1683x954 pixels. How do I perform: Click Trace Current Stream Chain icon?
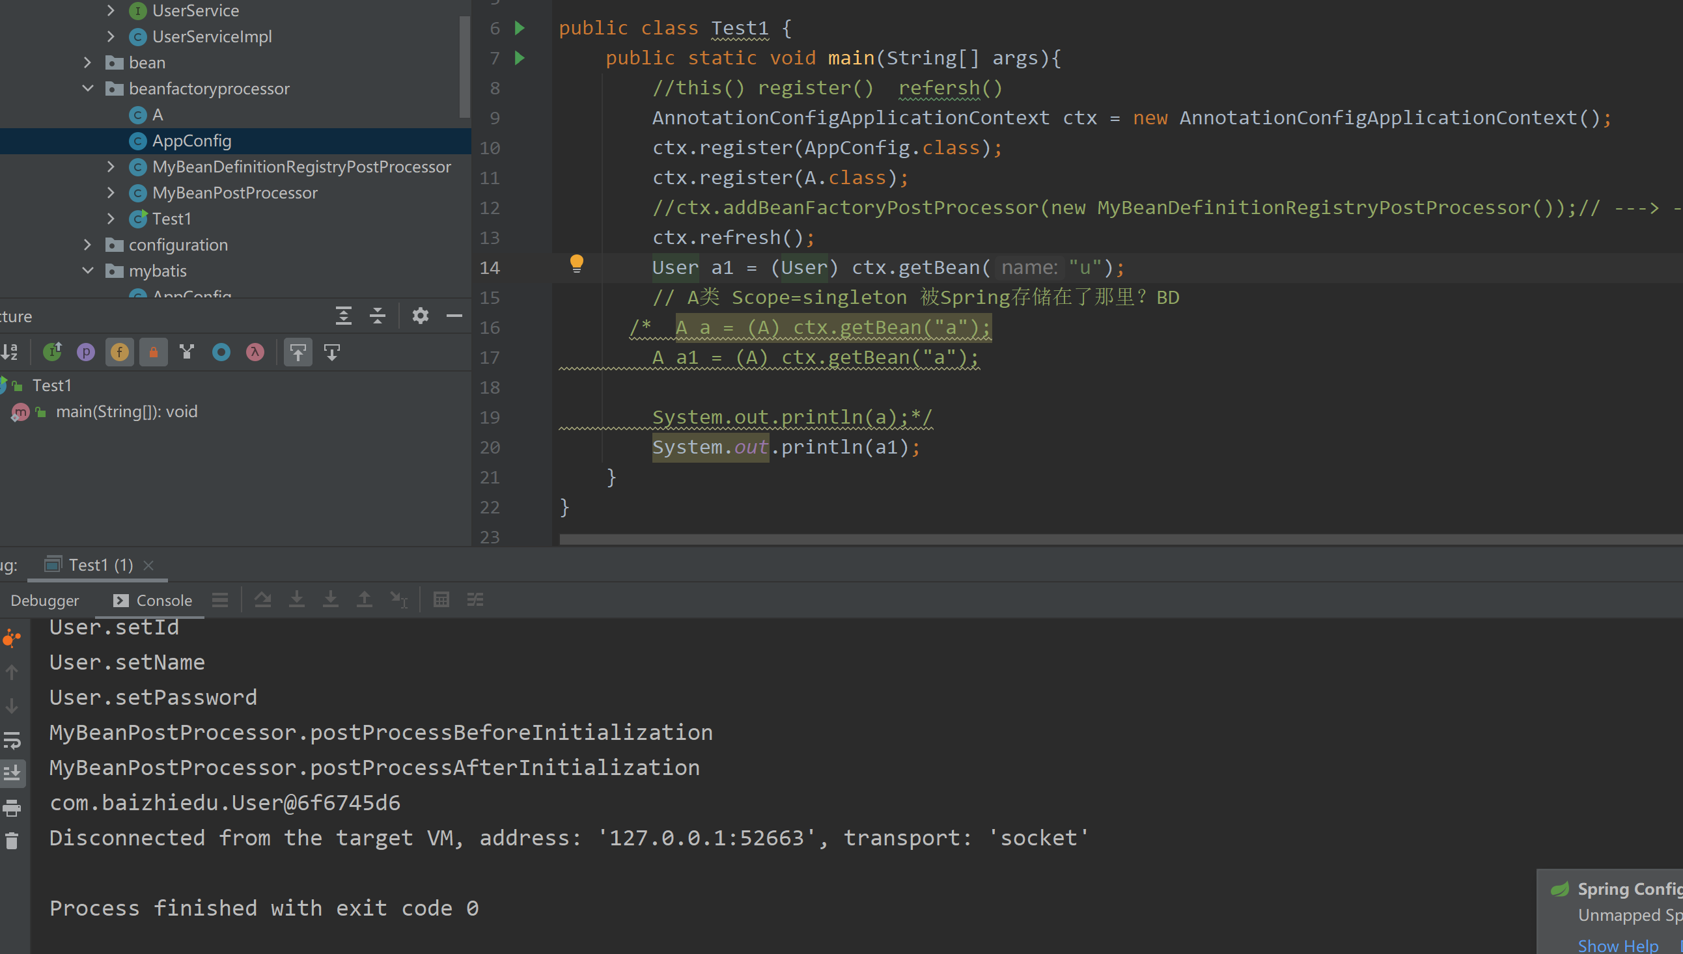(475, 599)
